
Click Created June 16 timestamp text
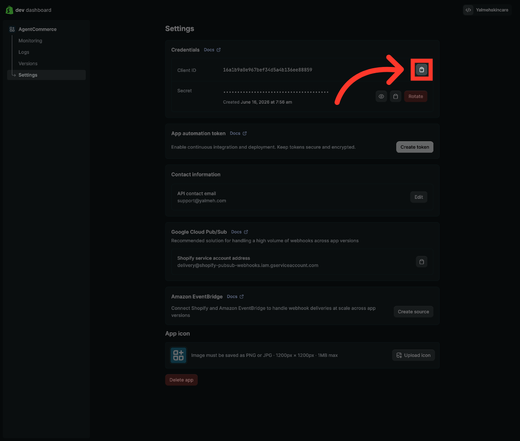pos(257,102)
